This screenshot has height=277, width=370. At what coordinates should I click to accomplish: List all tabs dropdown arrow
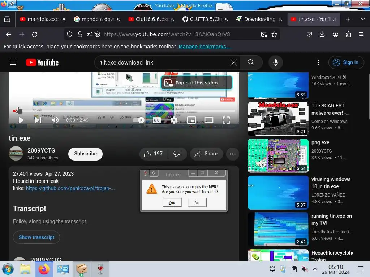click(x=363, y=19)
